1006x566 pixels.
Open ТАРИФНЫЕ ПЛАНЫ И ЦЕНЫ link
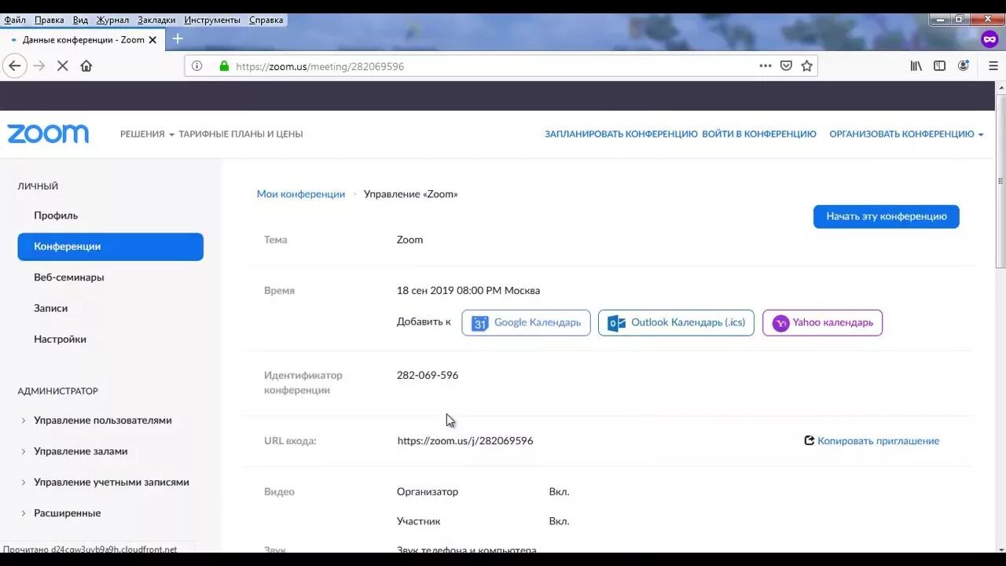(x=240, y=134)
